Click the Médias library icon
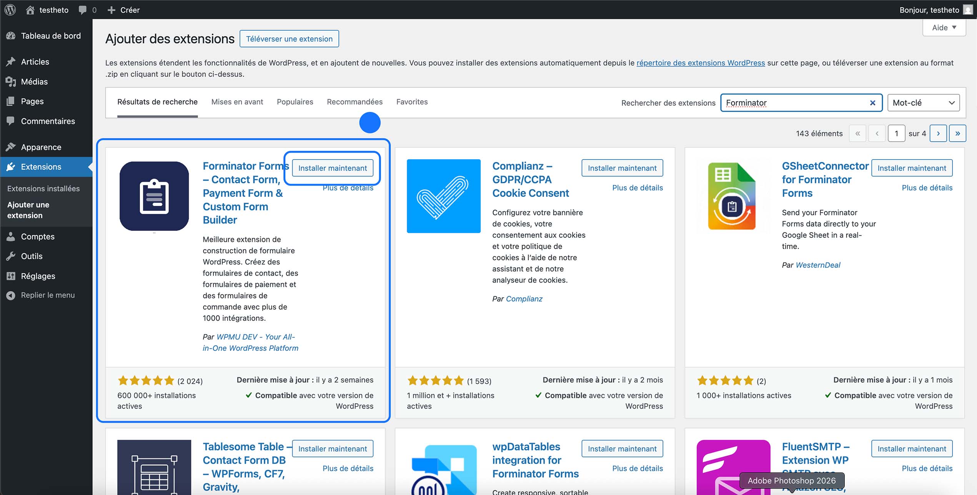The image size is (977, 495). (x=11, y=82)
